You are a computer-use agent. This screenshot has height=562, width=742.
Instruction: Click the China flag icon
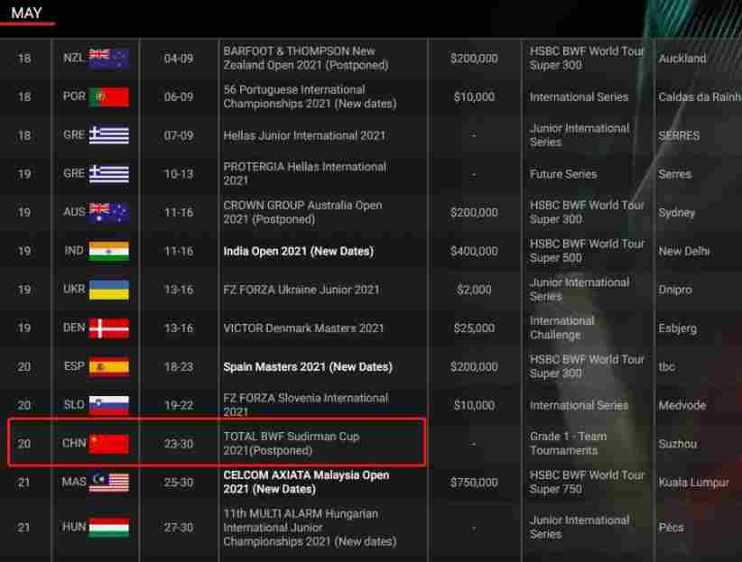coord(109,444)
